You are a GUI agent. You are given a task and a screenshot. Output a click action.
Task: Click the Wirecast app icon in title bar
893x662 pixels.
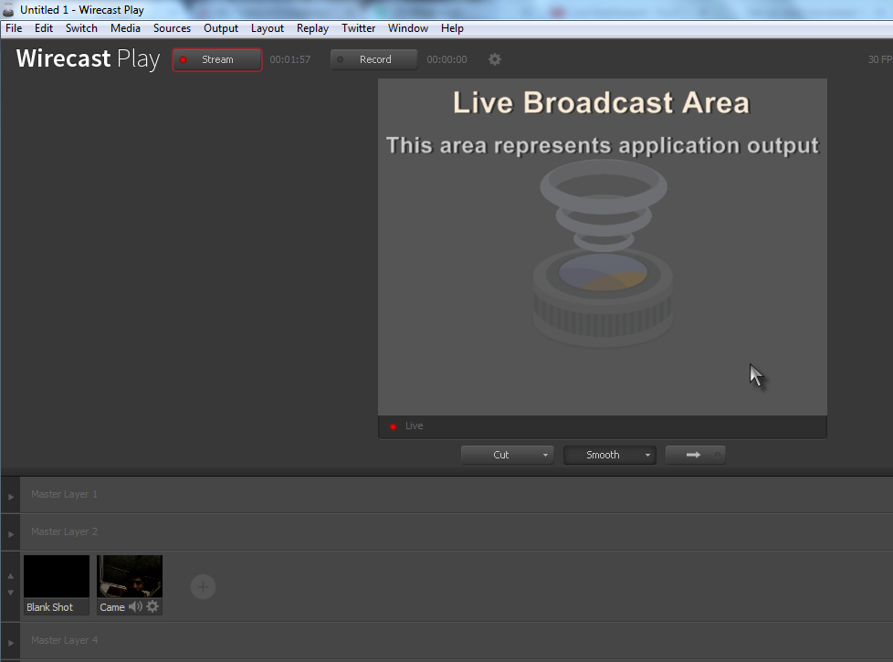[8, 10]
